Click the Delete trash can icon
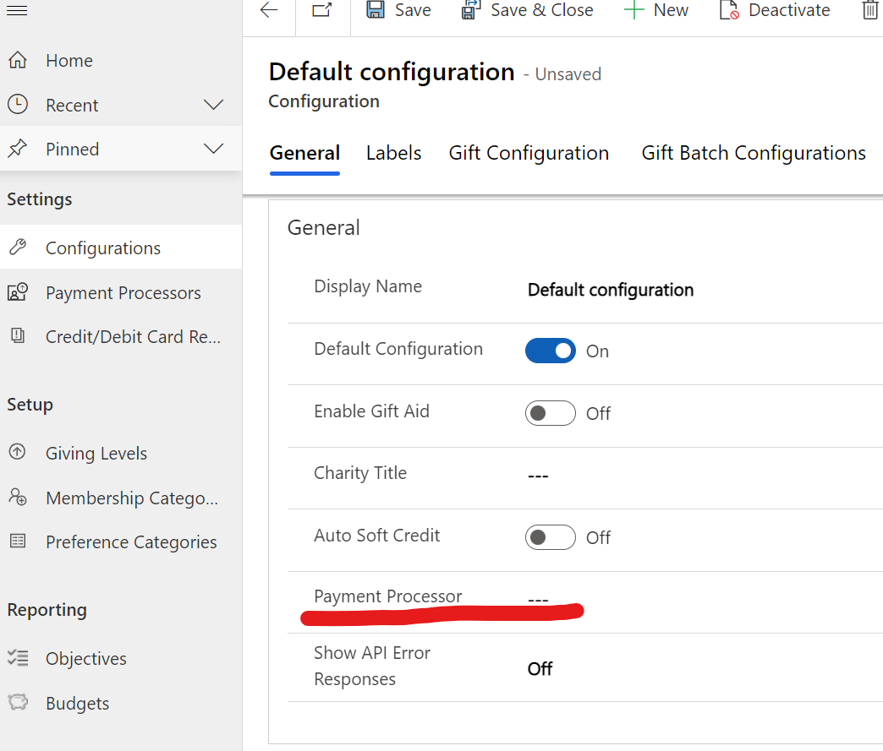 (869, 10)
